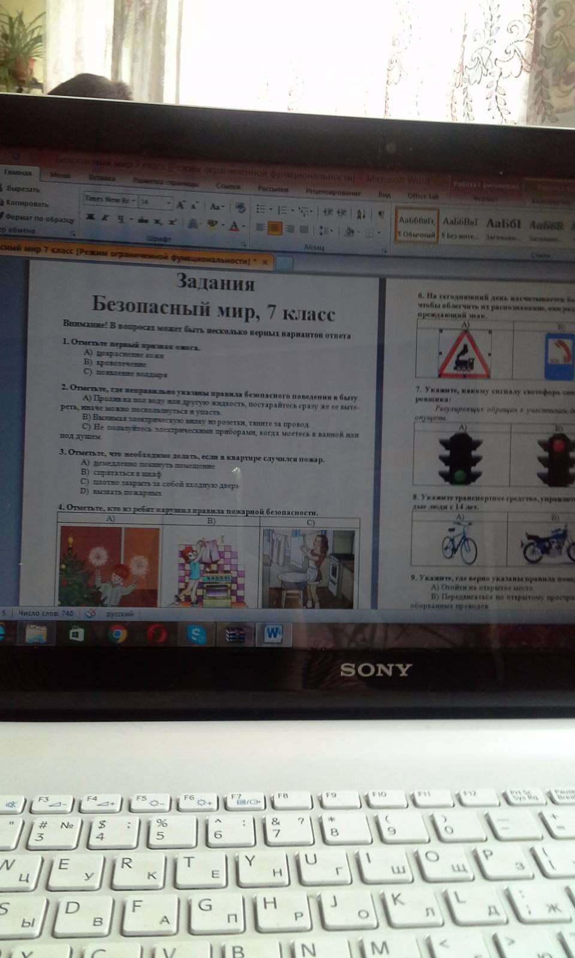Align text right
This screenshot has width=575, height=958.
tap(290, 229)
